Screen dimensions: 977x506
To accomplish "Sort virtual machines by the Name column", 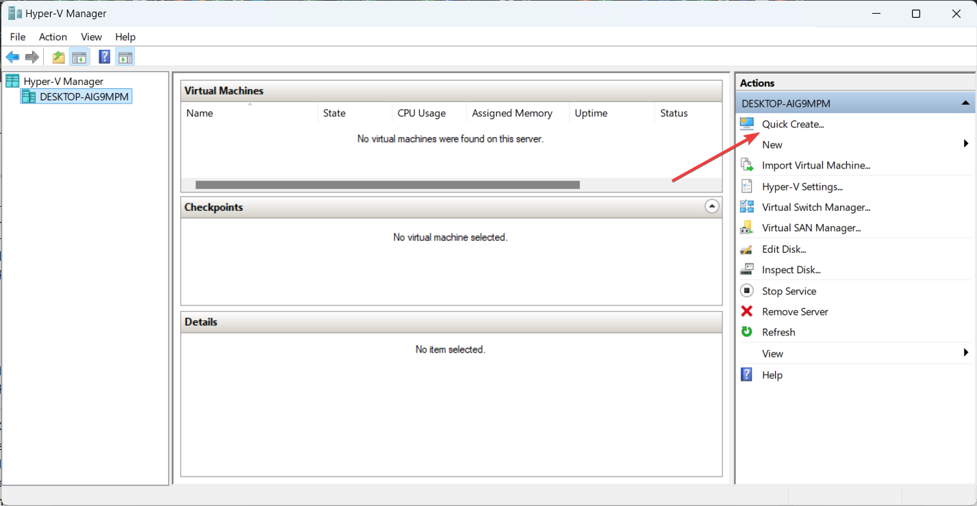I will [199, 113].
